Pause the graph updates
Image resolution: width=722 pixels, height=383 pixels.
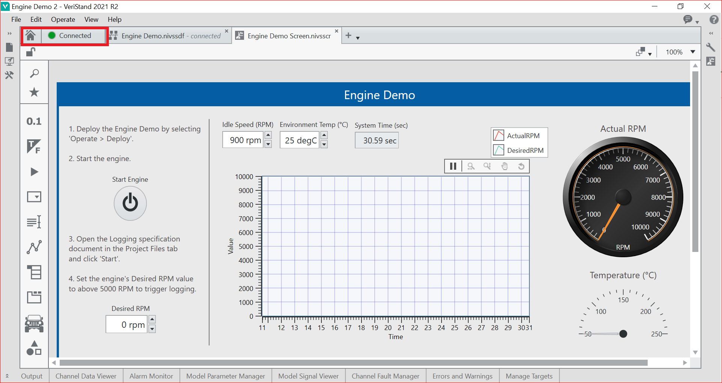click(453, 166)
